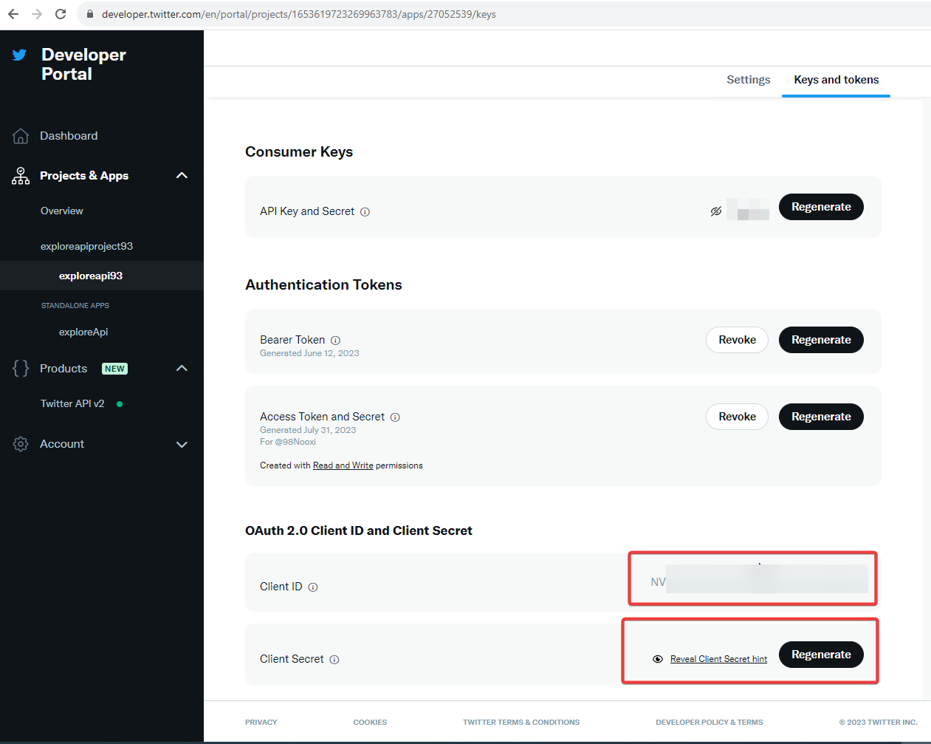Screen dimensions: 931x744
Task: Click eye icon to reveal Client Secret
Action: [658, 659]
